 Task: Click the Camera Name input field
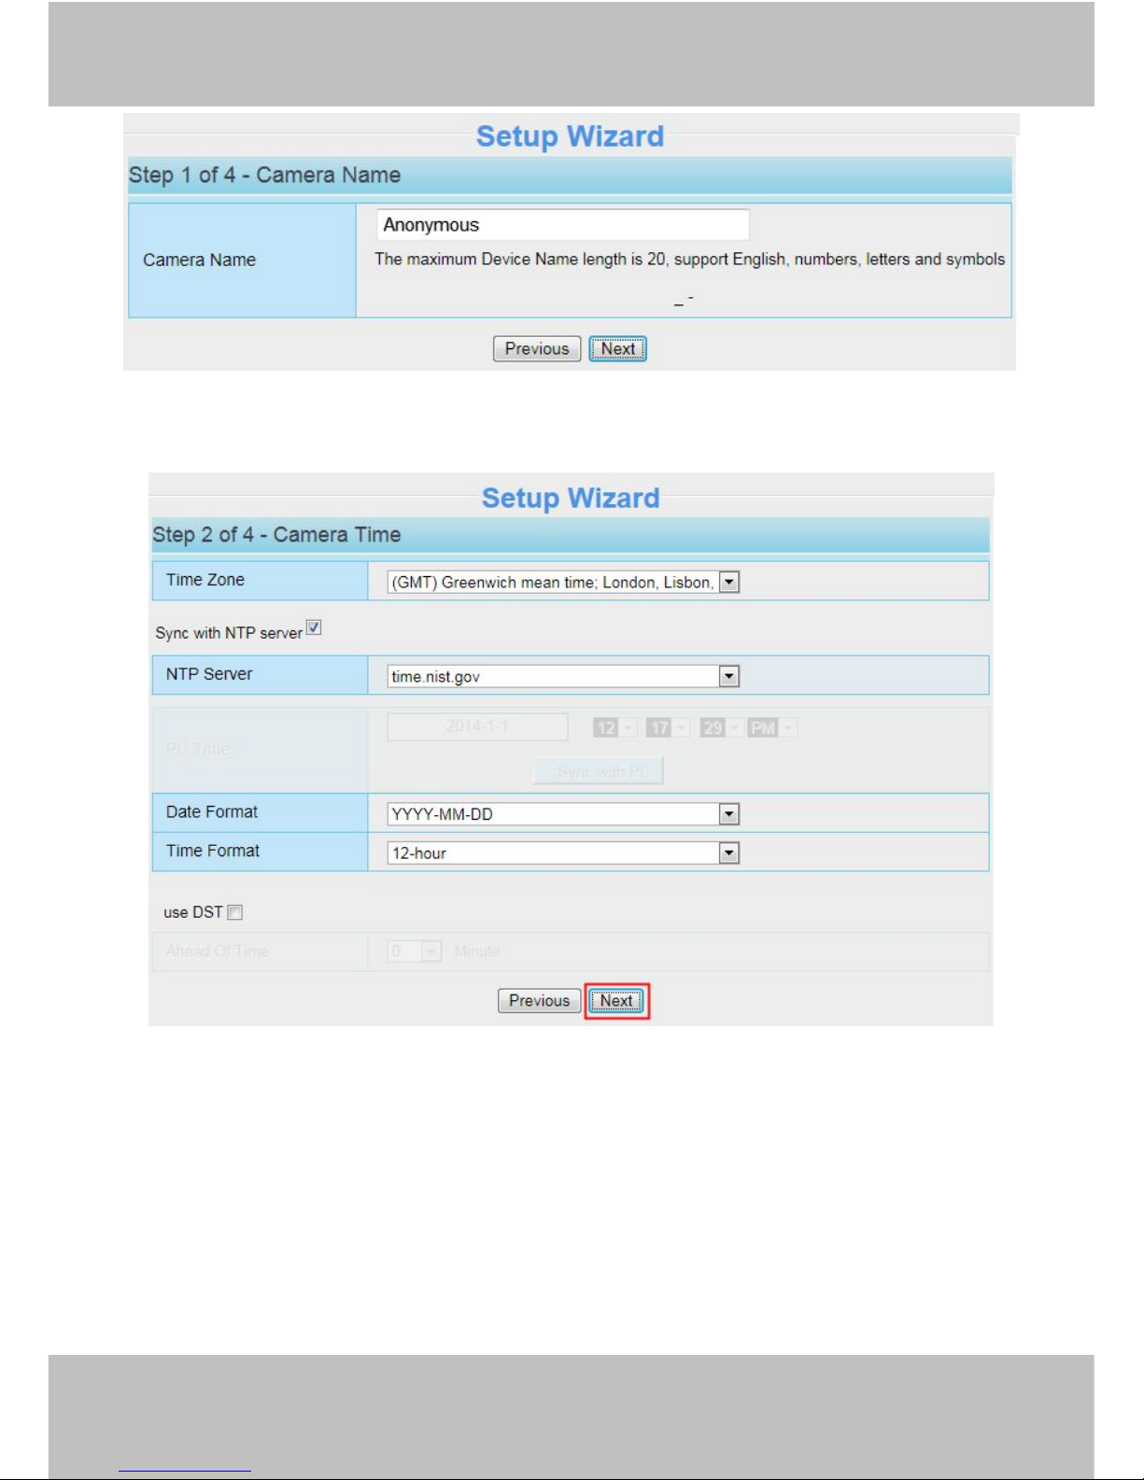coord(562,225)
